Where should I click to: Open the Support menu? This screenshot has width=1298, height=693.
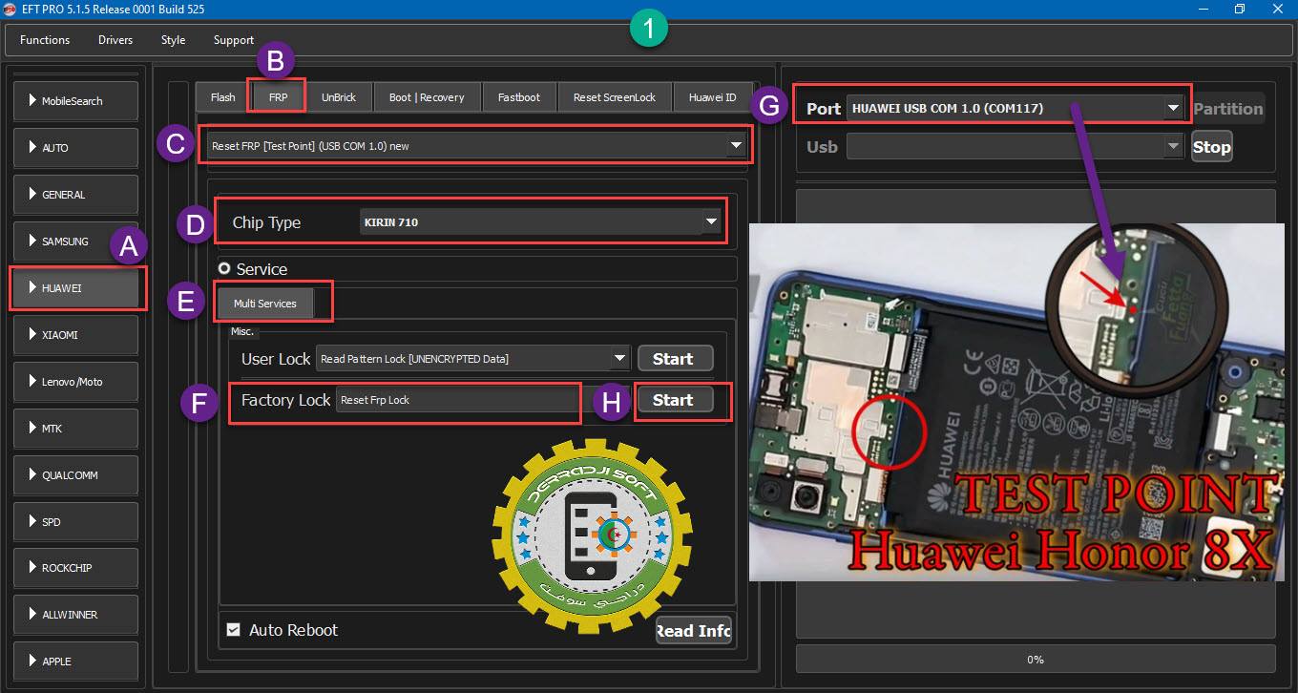point(234,40)
